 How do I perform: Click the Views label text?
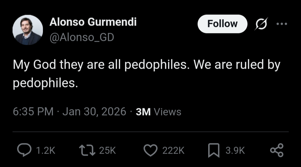pyautogui.click(x=168, y=112)
